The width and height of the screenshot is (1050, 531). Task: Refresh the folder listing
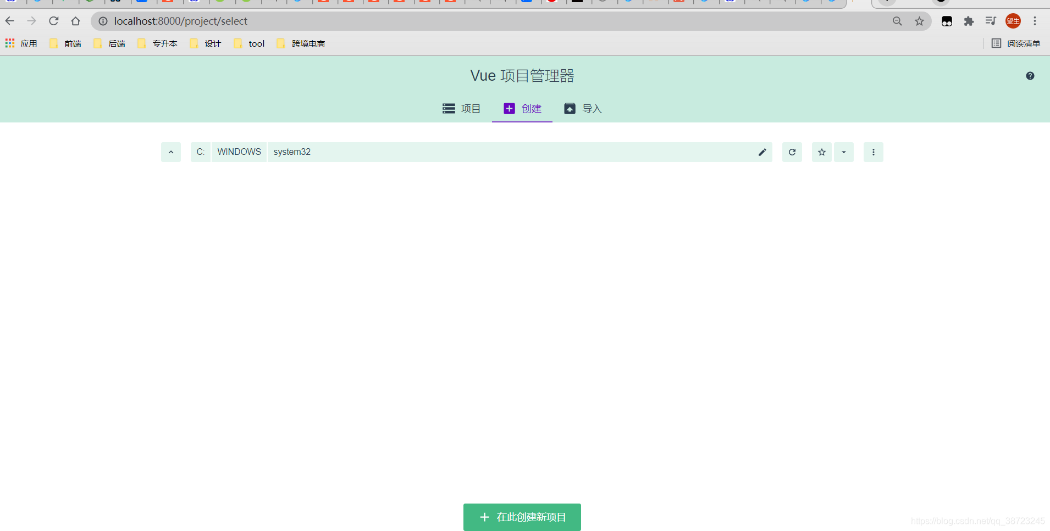click(792, 152)
